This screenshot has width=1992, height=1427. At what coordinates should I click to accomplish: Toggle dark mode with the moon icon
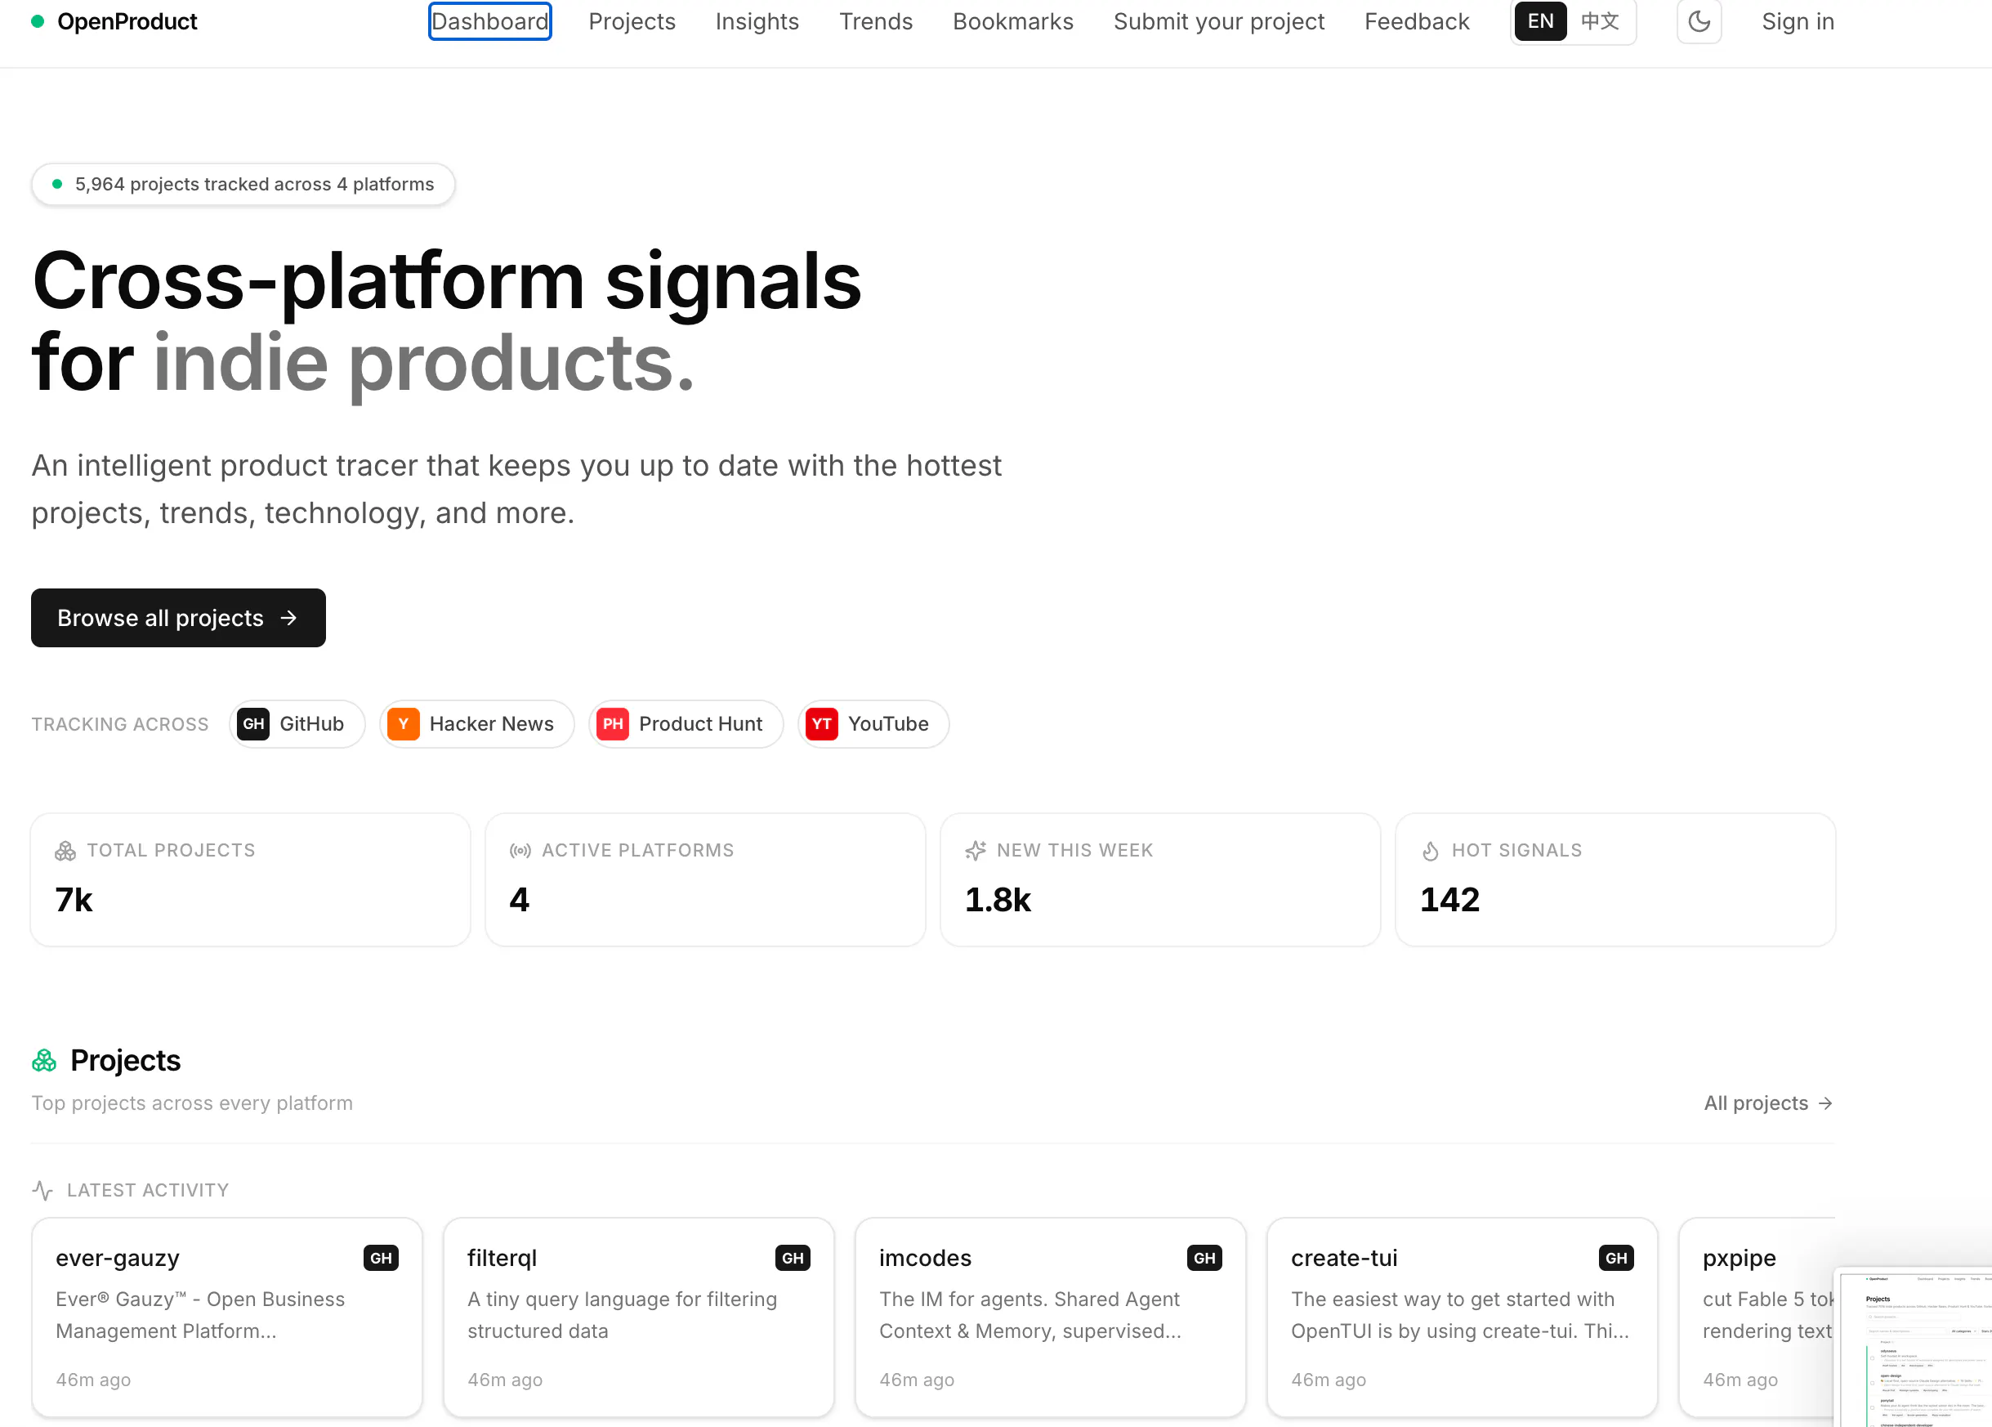click(x=1698, y=21)
